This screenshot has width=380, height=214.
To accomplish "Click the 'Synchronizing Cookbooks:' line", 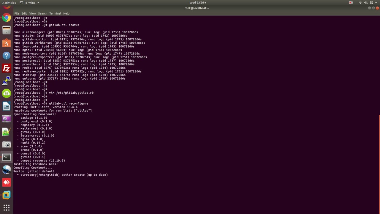I will [x=35, y=114].
